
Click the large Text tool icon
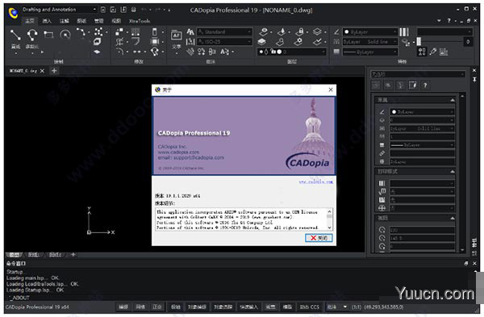176,35
